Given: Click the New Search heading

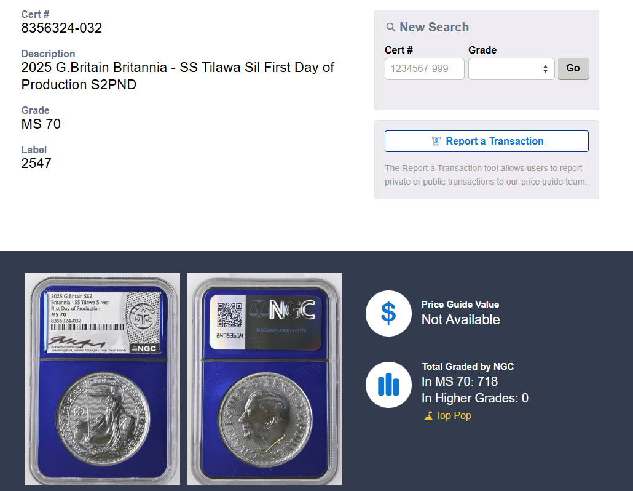Looking at the screenshot, I should [x=434, y=27].
